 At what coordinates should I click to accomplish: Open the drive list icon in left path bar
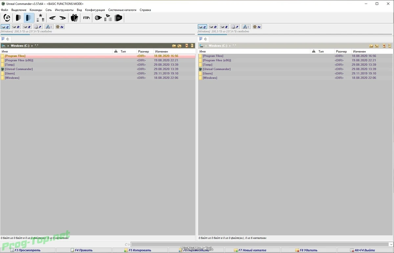click(x=3, y=46)
